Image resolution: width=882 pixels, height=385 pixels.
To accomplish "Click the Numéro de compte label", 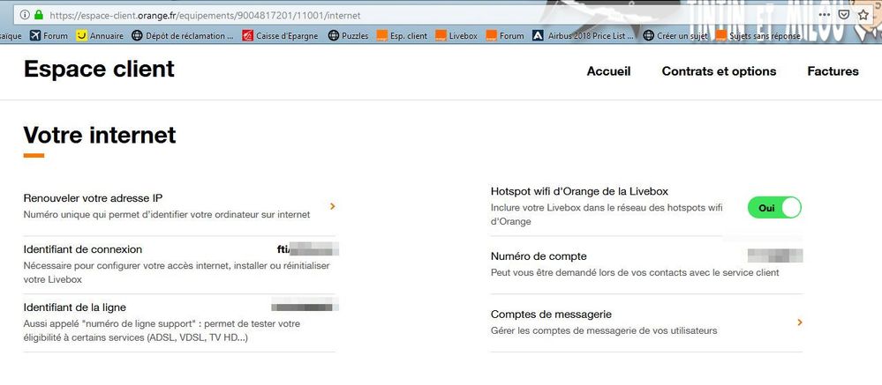I will coord(539,256).
